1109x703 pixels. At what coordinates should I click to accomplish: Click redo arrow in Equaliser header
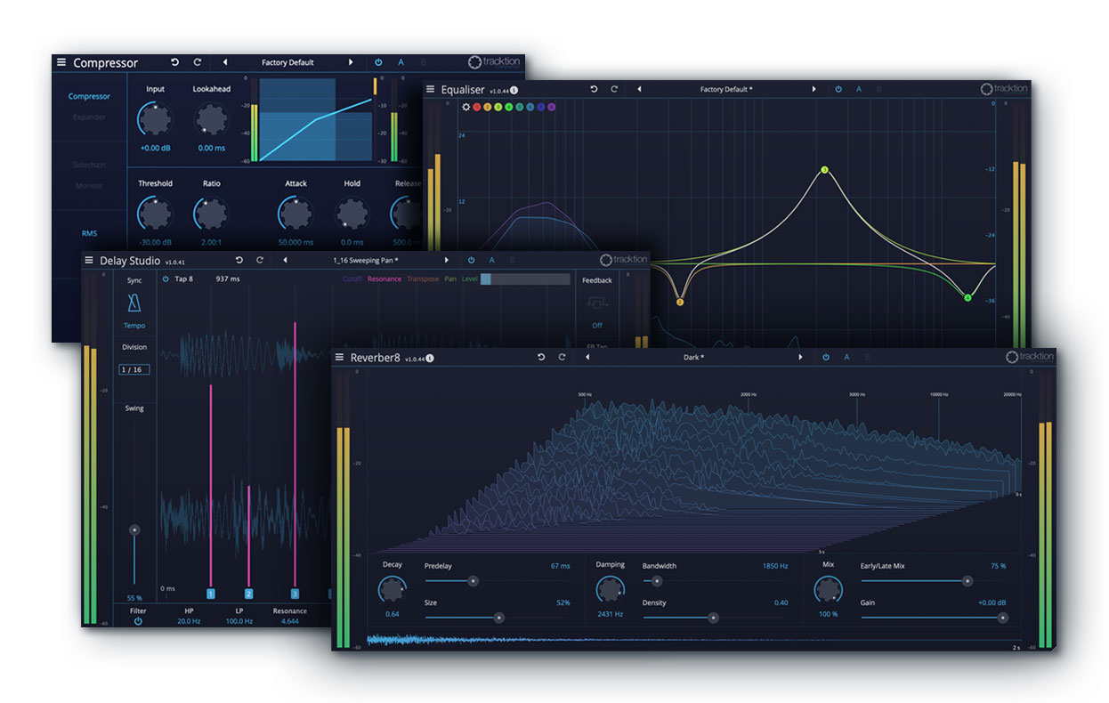pos(614,89)
